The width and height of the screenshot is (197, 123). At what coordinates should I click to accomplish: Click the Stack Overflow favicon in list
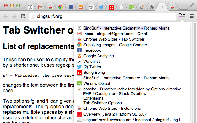pos(79,89)
